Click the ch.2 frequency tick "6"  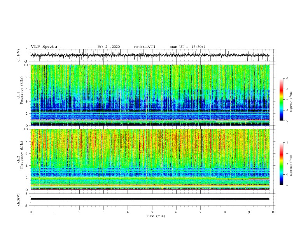click(x=27, y=154)
